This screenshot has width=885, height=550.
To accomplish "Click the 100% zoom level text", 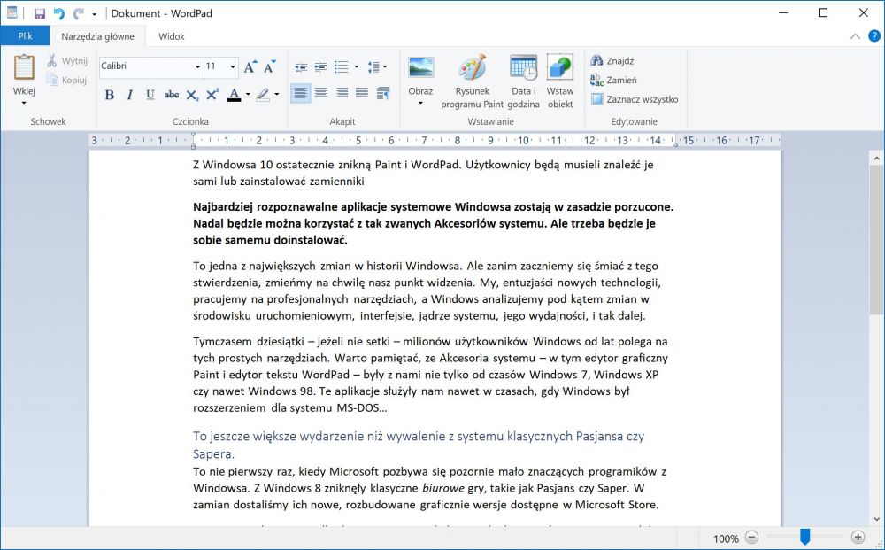I will (x=726, y=538).
